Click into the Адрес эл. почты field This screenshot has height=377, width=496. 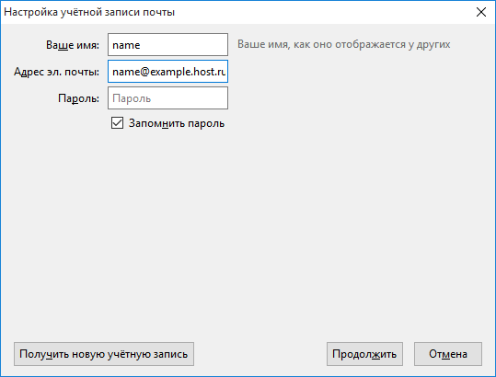tap(167, 72)
